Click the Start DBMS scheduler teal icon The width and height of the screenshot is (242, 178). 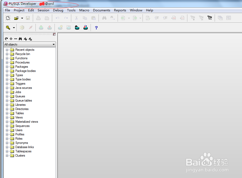coord(77,28)
